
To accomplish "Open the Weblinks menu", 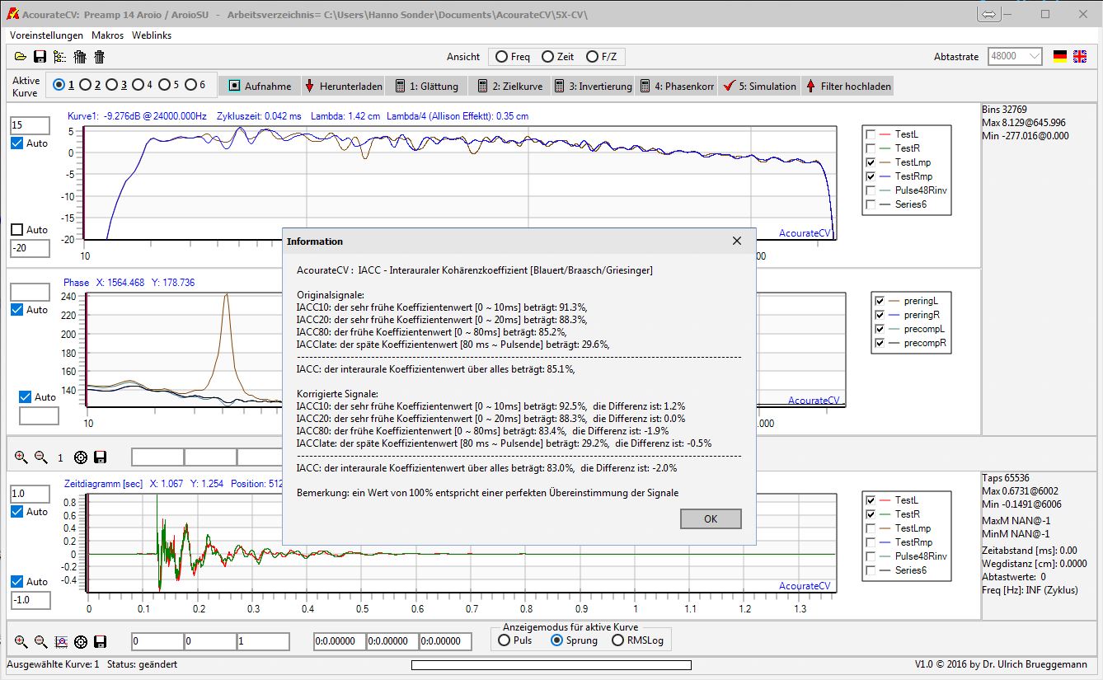I will (x=152, y=35).
